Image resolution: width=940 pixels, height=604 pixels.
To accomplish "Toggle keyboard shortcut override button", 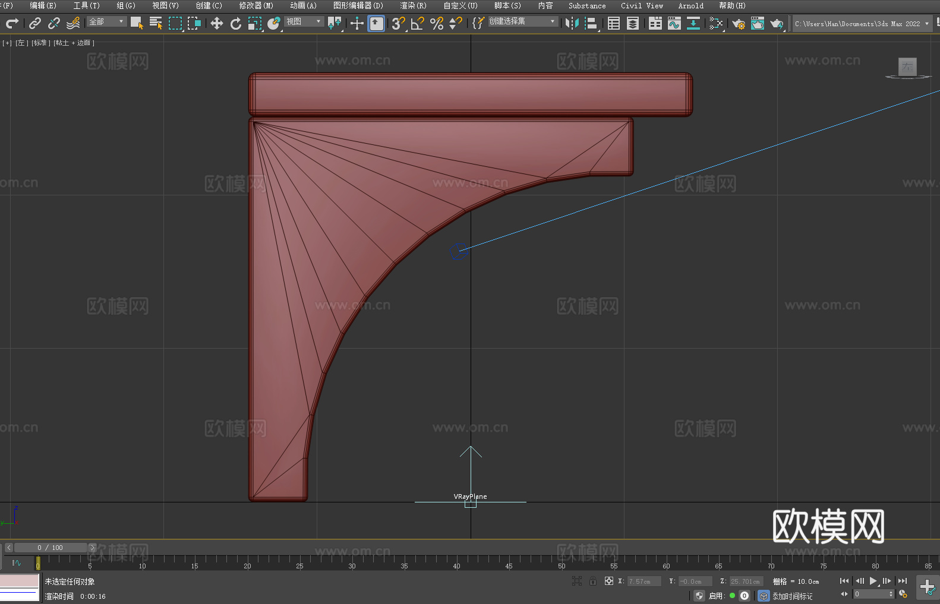I will click(x=376, y=23).
